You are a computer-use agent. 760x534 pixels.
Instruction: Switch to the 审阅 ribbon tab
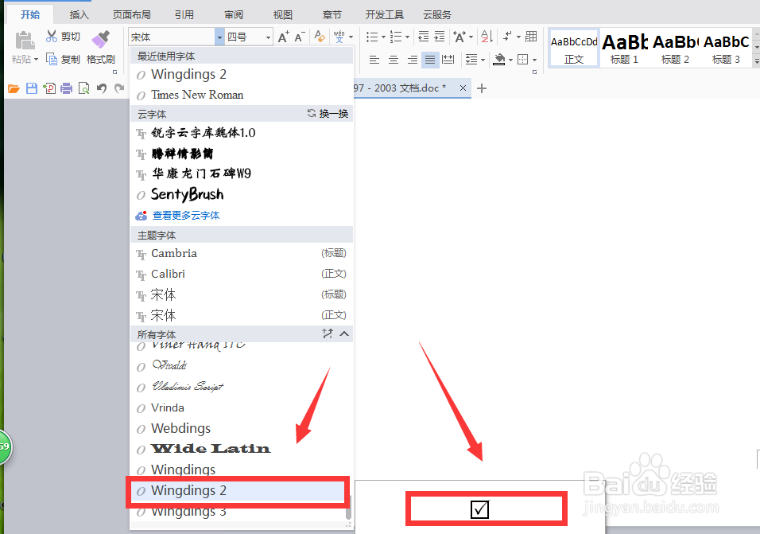point(232,14)
